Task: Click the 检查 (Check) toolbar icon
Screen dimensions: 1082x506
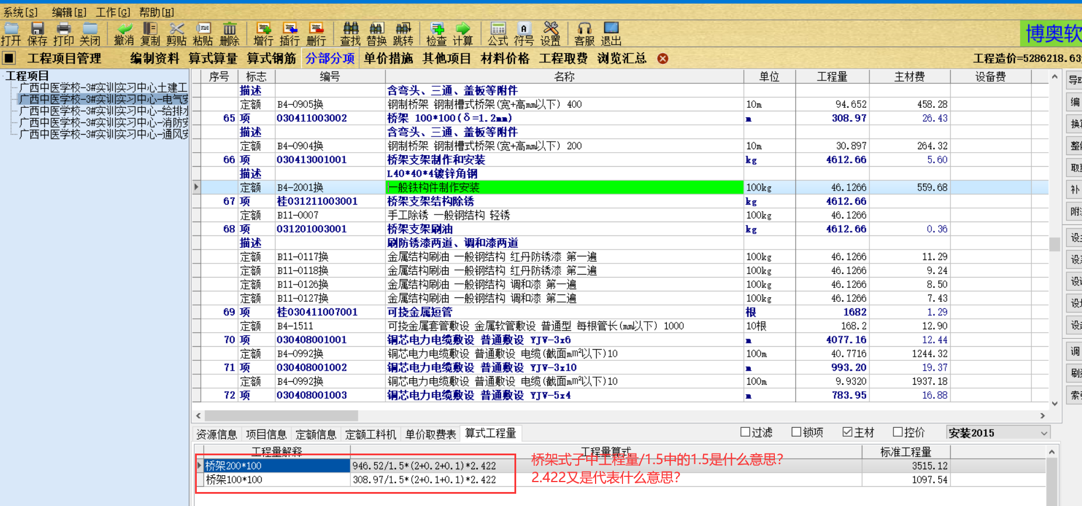Action: (437, 34)
